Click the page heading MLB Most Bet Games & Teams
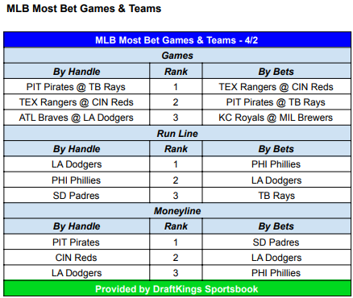Viewport: 353px width, 298px height. [x=84, y=8]
